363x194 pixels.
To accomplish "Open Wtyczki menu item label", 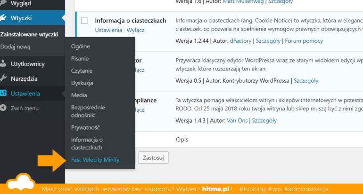I will [x=21, y=18].
